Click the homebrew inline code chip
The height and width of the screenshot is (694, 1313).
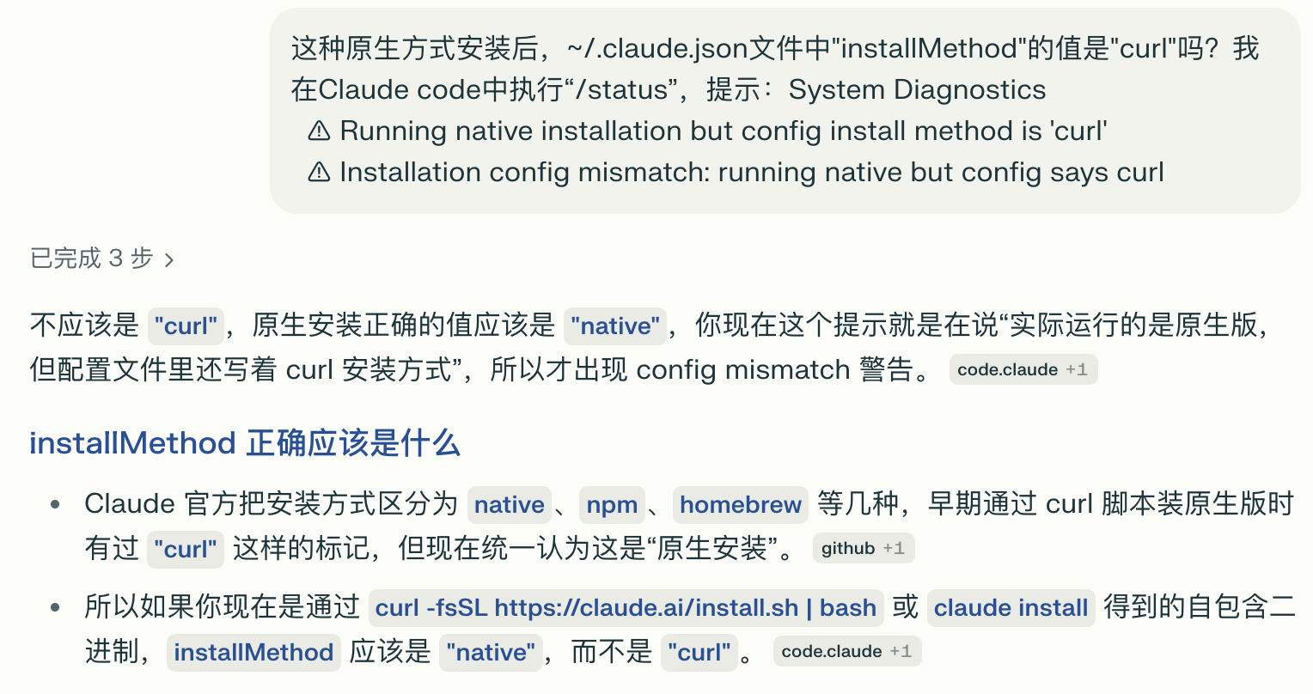point(741,505)
